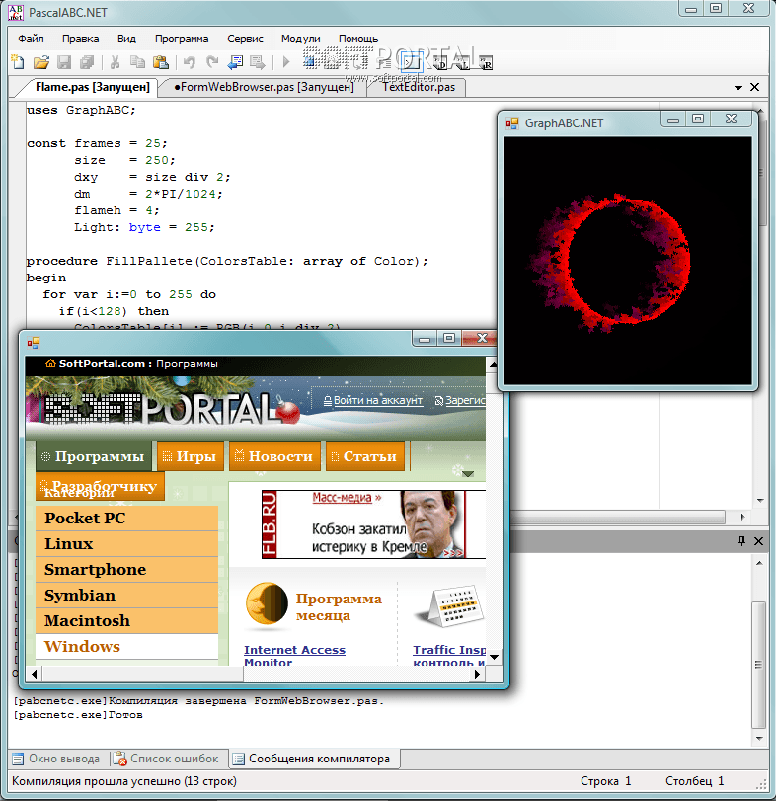This screenshot has height=801, width=776.
Task: Click browser horizontal scroll left arrow
Action: tap(35, 674)
